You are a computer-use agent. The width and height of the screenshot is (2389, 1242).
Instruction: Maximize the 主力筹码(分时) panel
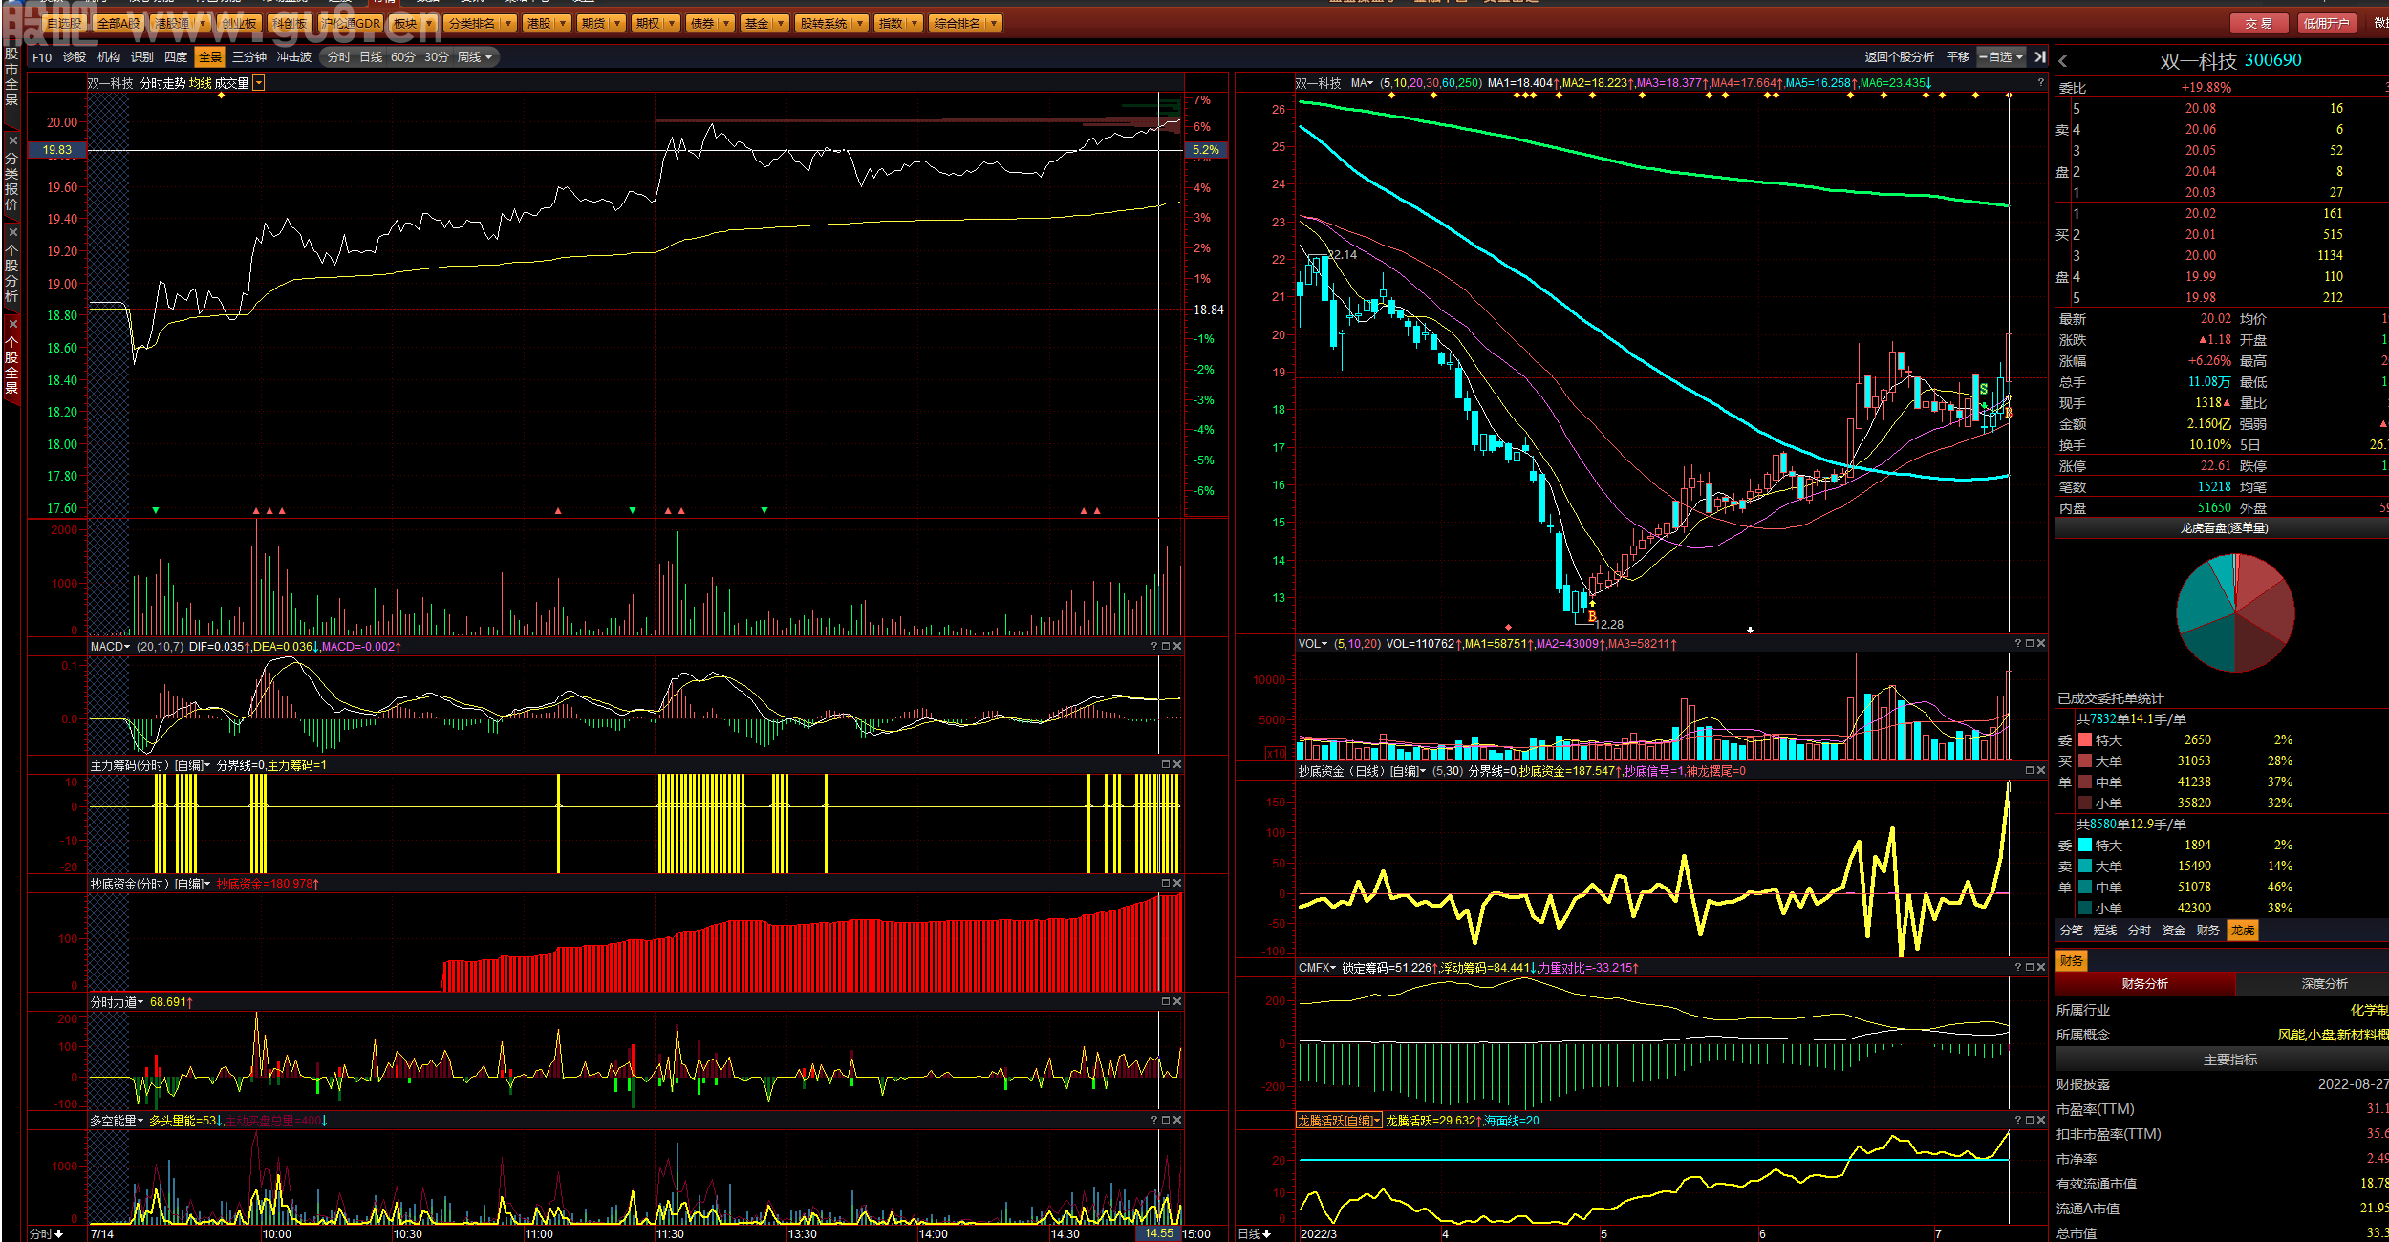point(1166,765)
